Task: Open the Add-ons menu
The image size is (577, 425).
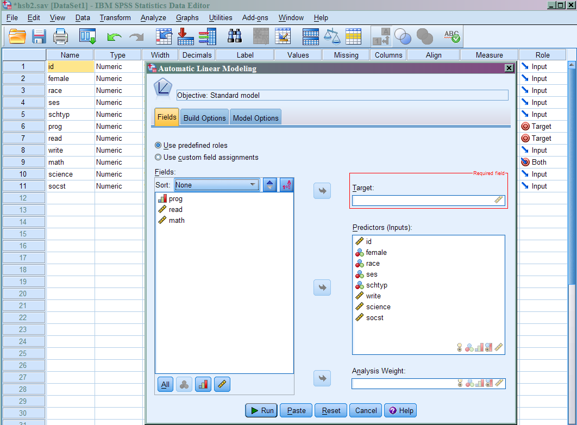Action: click(255, 17)
